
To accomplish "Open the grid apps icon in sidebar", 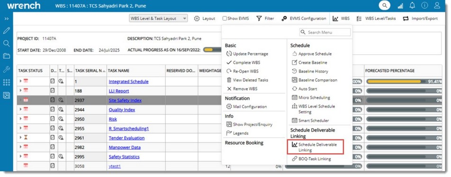I will tap(6, 82).
